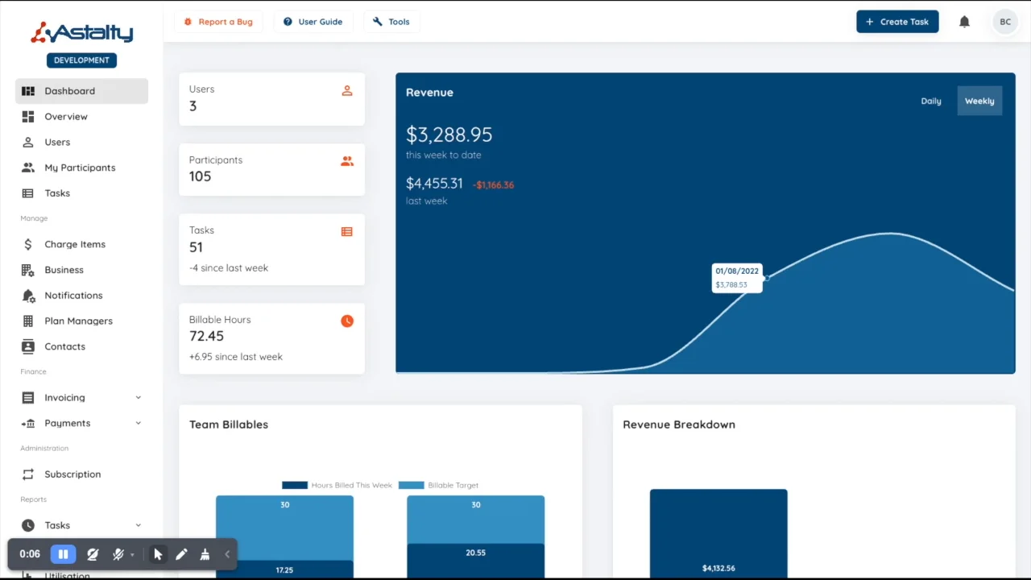Image resolution: width=1031 pixels, height=580 pixels.
Task: Expand the Payments submenu chevron
Action: pyautogui.click(x=138, y=423)
